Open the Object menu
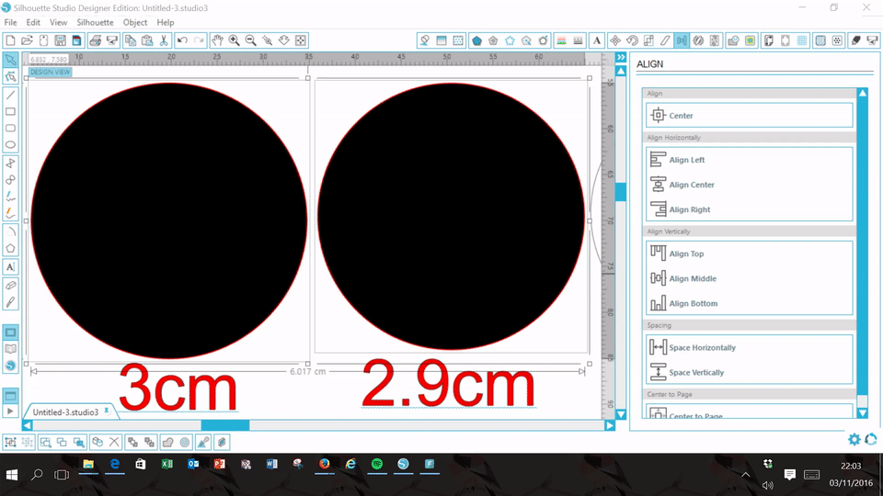 coord(135,22)
